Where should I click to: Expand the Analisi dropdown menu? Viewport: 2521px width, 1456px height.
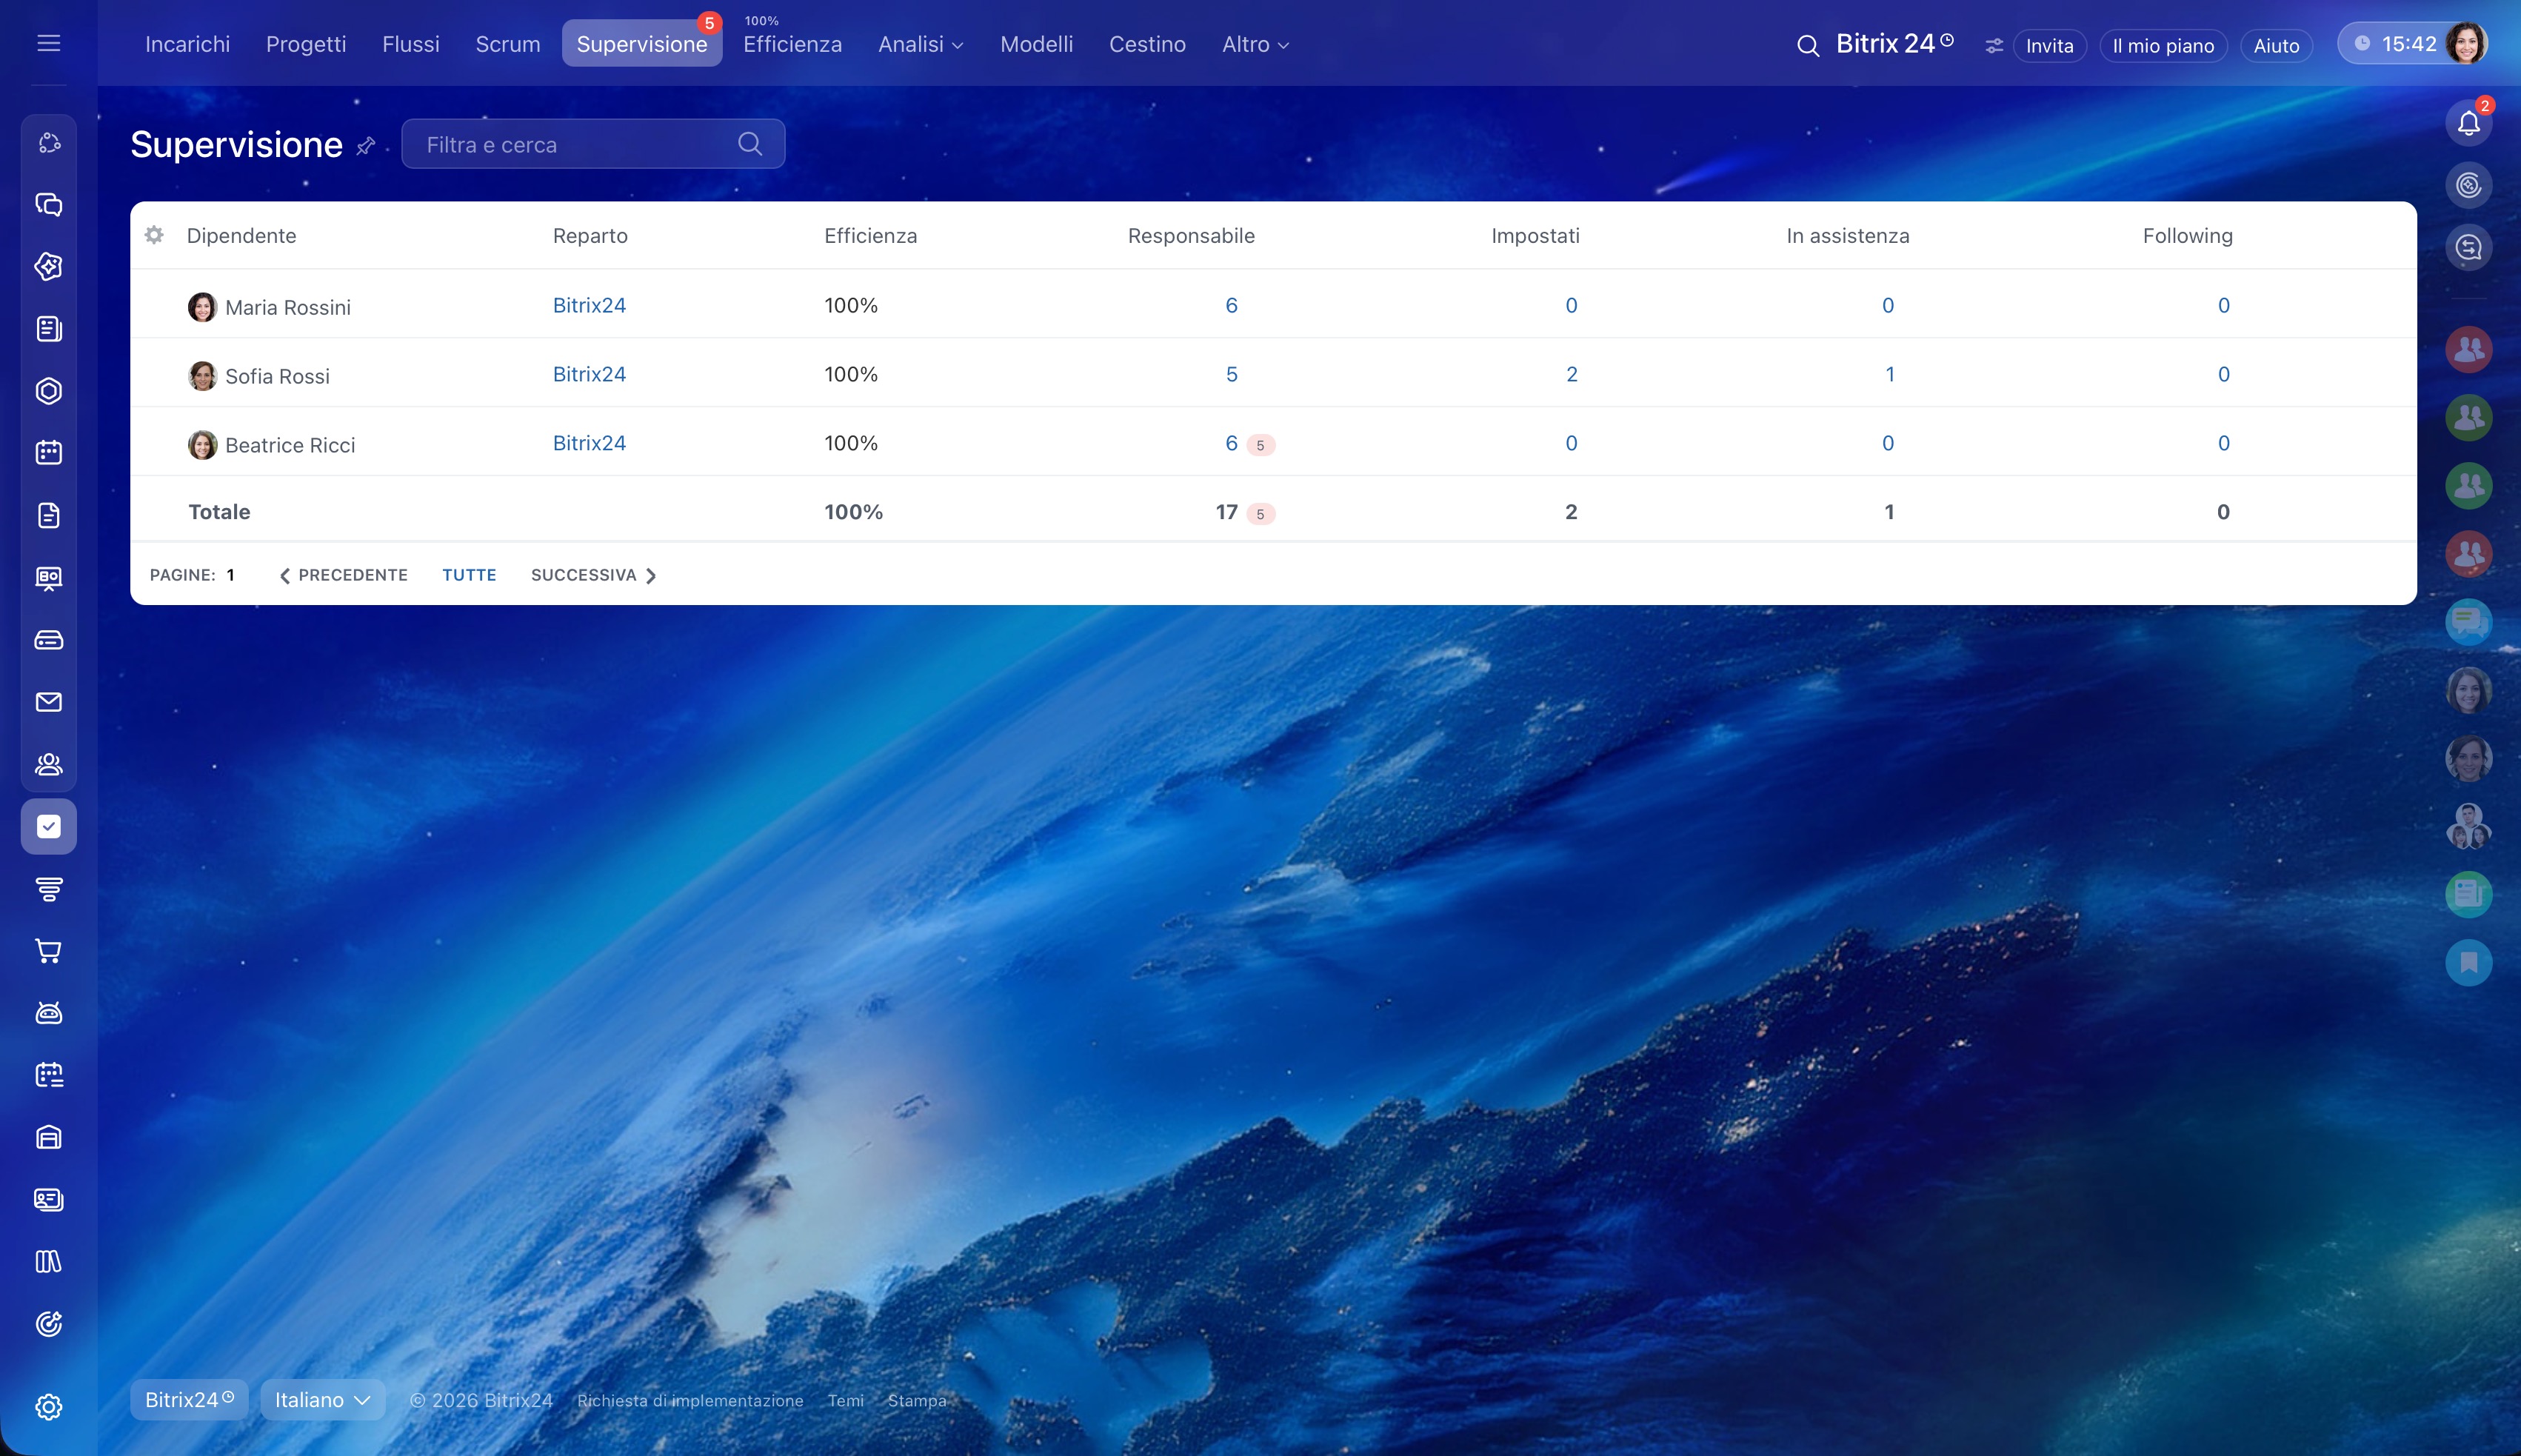[920, 44]
